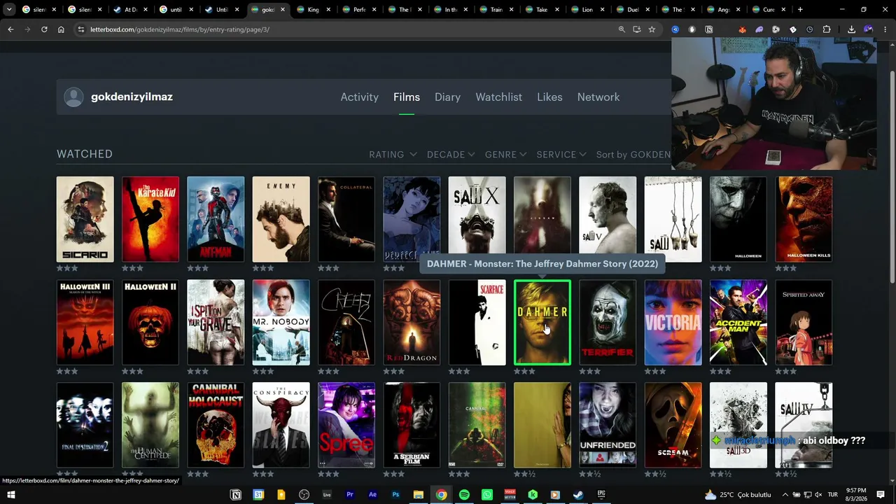The height and width of the screenshot is (504, 896).
Task: Open the Watchlist section
Action: tap(498, 97)
